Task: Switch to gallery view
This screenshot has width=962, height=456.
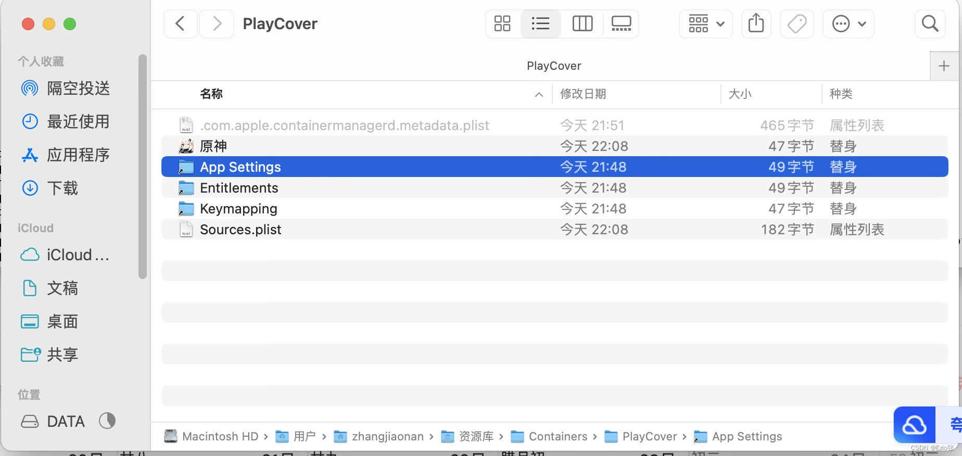Action: pos(621,23)
